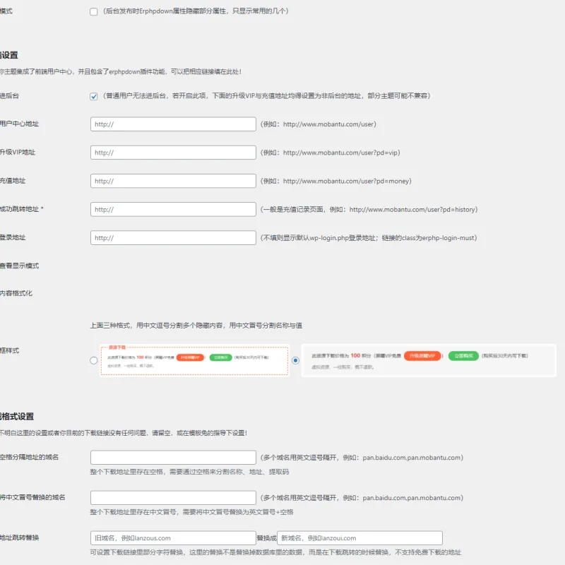Click the 地址跳转替换 label
Viewport: 565px width, 565px height.
(19, 537)
